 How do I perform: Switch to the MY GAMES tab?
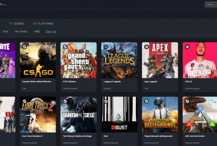pyautogui.click(x=21, y=32)
